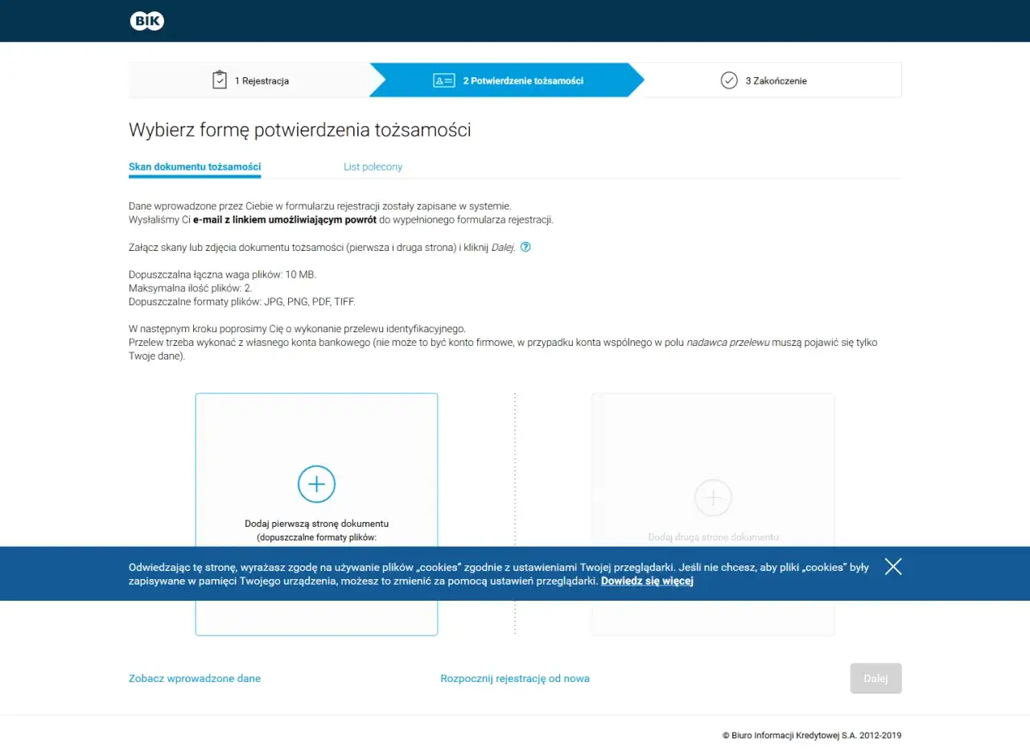
Task: Click the 2 Potwierdzenie tożsamości step label
Action: 523,81
